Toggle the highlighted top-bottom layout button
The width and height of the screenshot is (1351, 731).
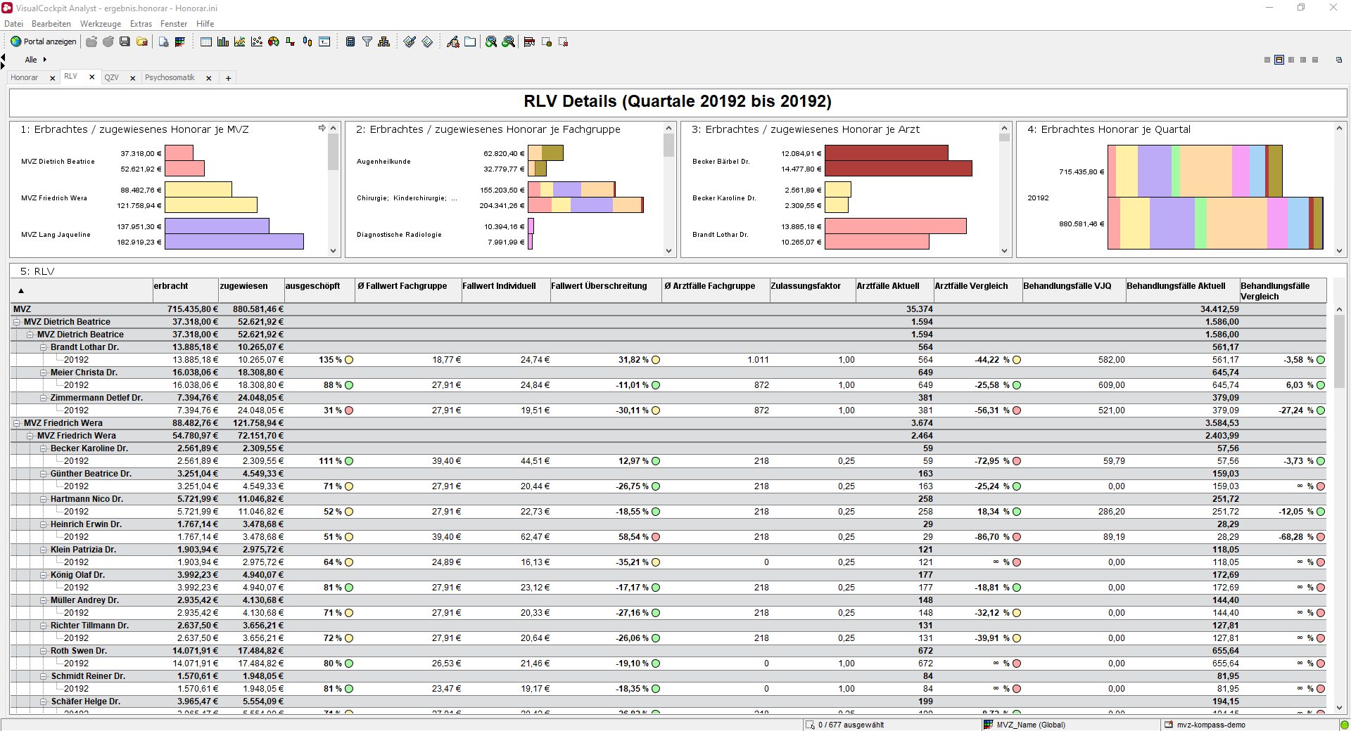tap(1279, 60)
